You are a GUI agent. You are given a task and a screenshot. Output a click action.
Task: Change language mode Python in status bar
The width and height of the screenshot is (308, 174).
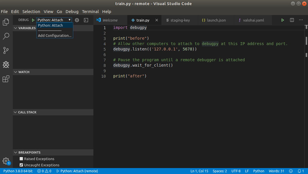coord(259,171)
